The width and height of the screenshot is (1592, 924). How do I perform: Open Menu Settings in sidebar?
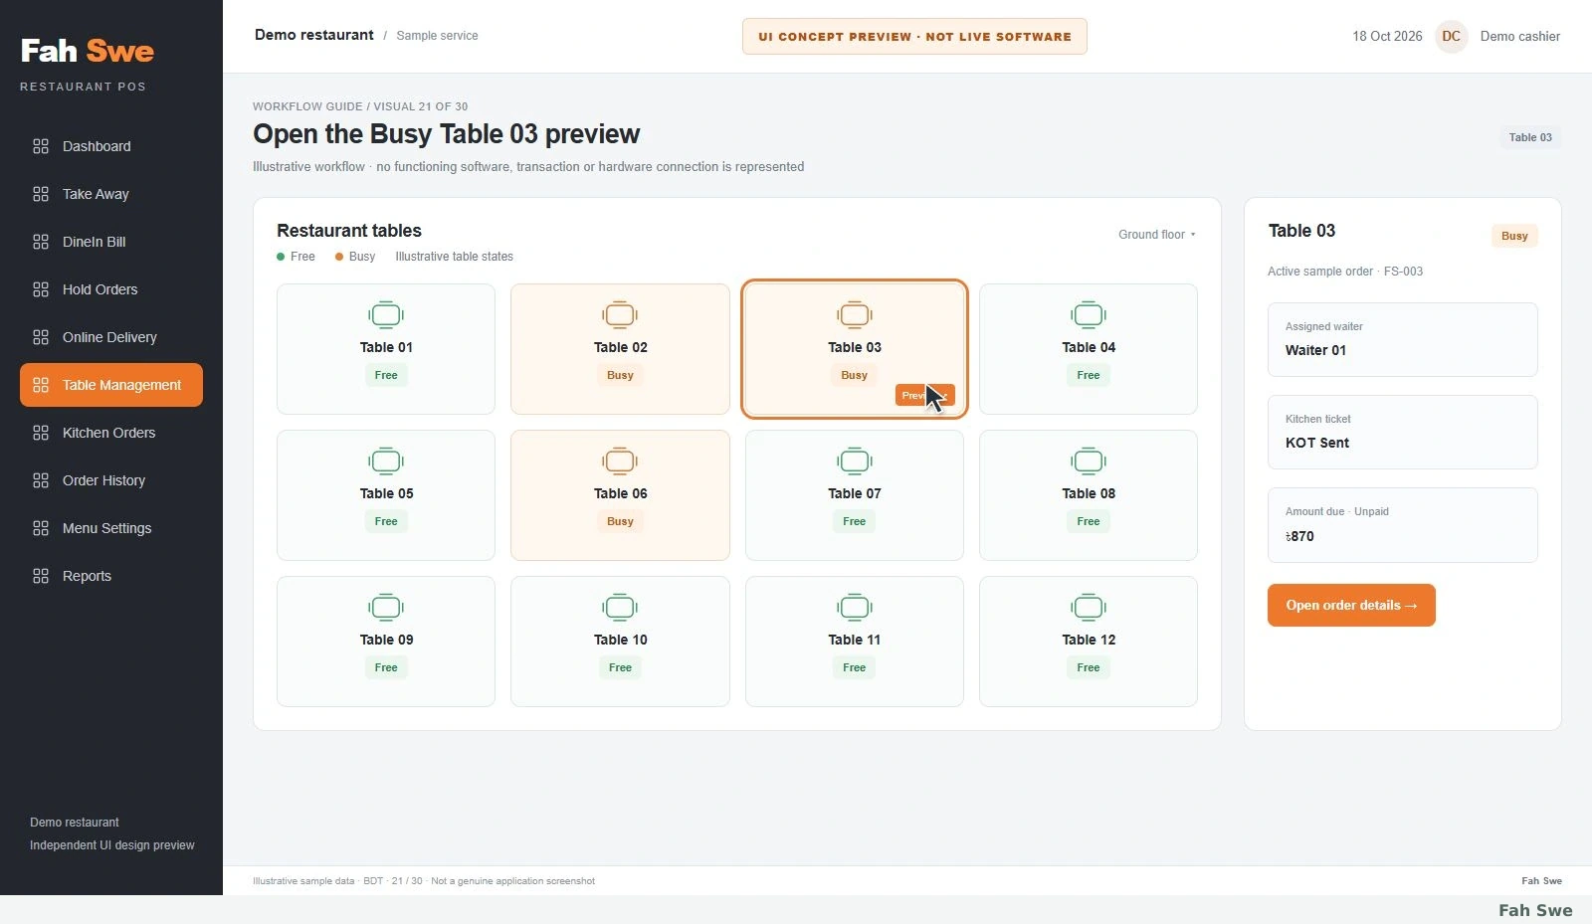[x=106, y=528]
